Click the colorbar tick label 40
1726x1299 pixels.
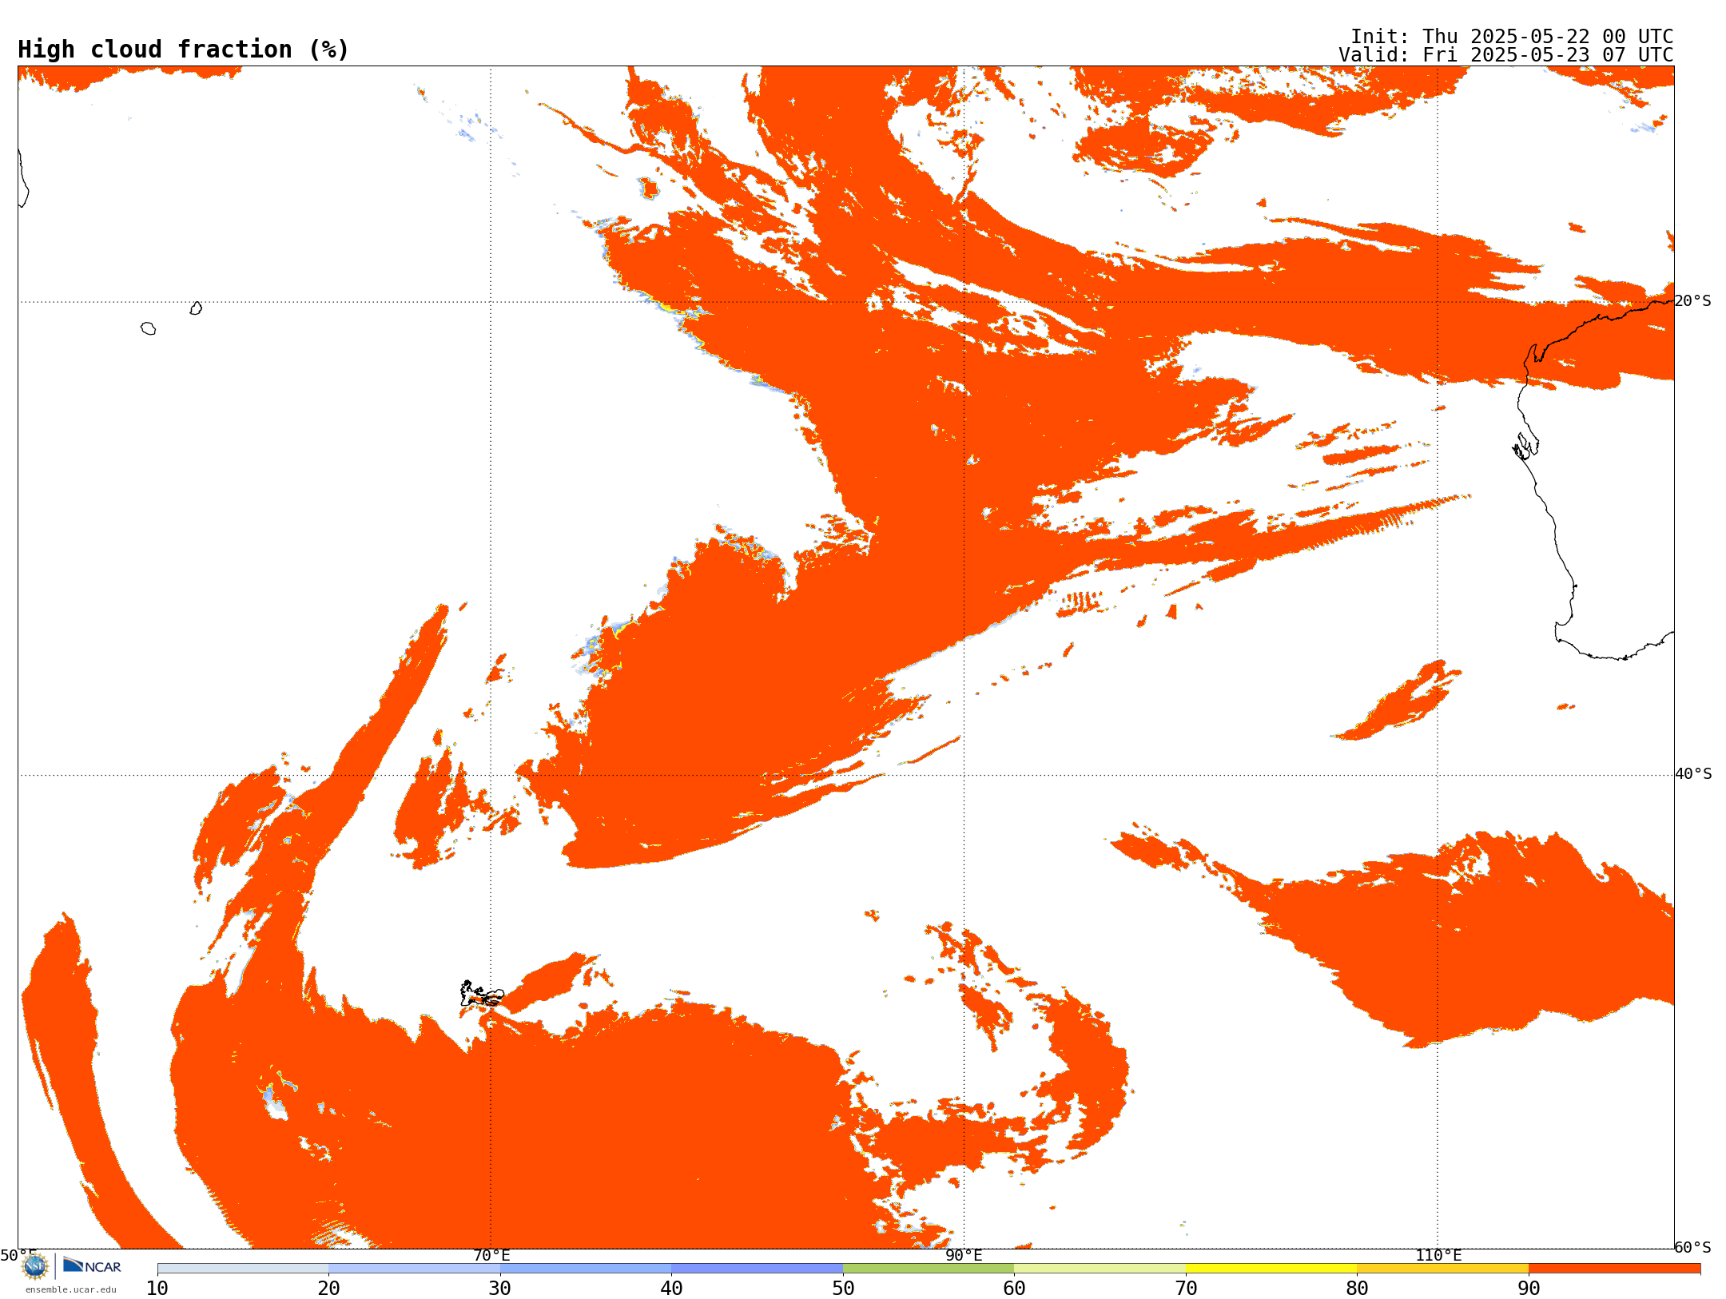pos(672,1289)
